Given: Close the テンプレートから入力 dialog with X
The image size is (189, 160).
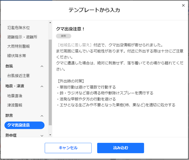Looking at the screenshot, I should (x=183, y=6).
